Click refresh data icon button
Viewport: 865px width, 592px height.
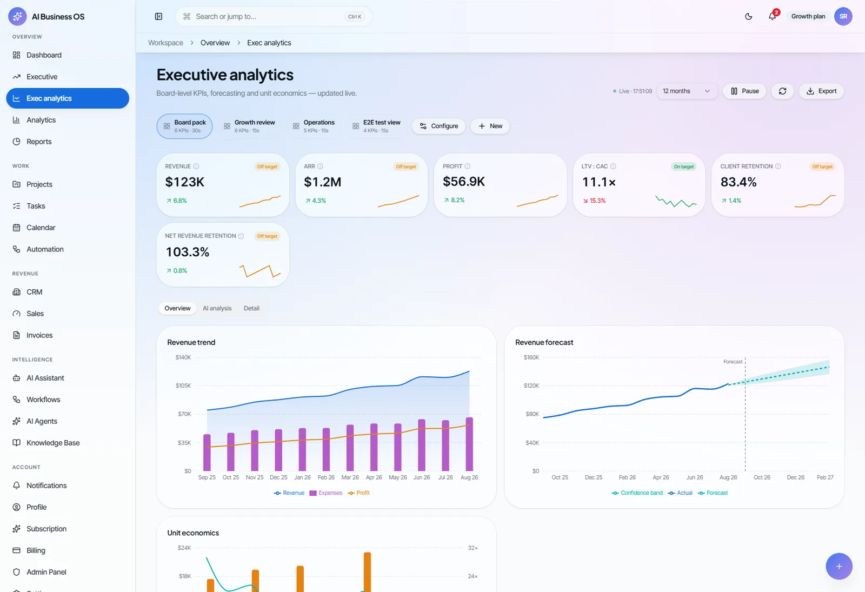click(x=782, y=91)
